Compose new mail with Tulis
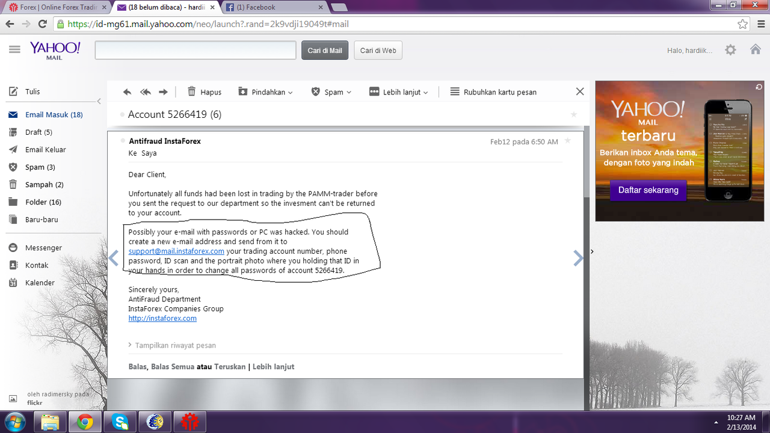Viewport: 770px width, 433px height. click(x=25, y=91)
